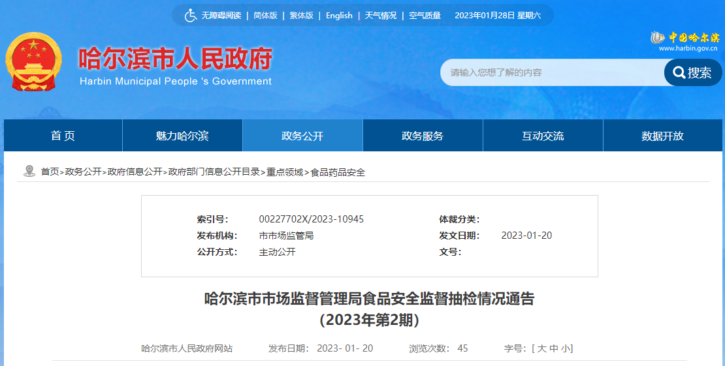Click source text 哈尔滨市人民政府网站
725x366 pixels.
187,348
